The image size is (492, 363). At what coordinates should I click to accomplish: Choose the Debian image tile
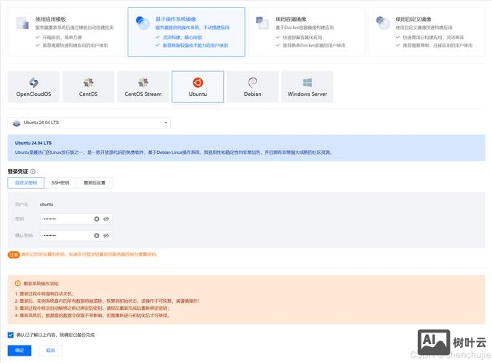253,87
